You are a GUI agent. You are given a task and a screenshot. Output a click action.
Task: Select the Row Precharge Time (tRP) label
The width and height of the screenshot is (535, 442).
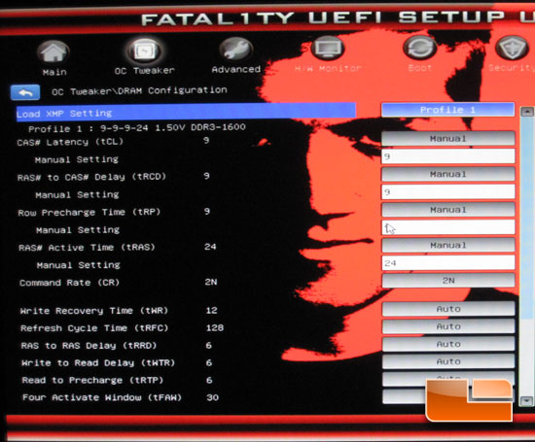(89, 213)
